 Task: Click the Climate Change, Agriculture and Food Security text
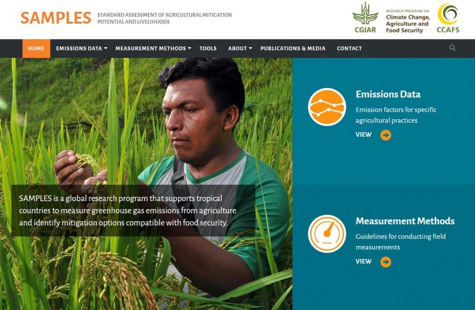(x=408, y=24)
